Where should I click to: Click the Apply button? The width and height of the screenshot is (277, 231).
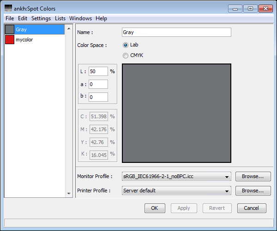tap(184, 208)
